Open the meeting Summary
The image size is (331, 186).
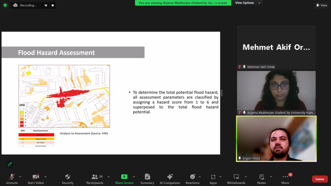pyautogui.click(x=147, y=179)
